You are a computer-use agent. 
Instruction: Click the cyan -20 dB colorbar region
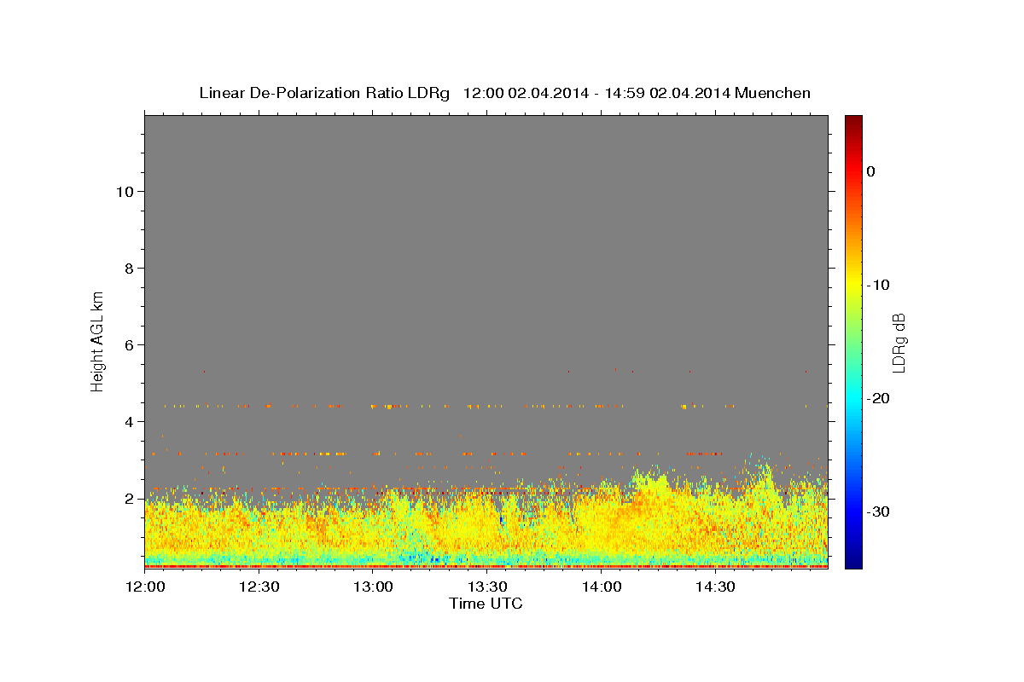coord(853,398)
